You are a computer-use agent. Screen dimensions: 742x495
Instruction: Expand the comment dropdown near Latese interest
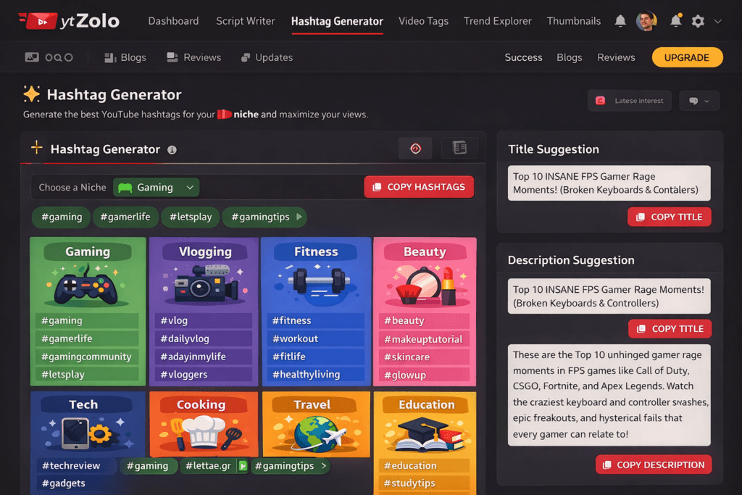click(699, 101)
